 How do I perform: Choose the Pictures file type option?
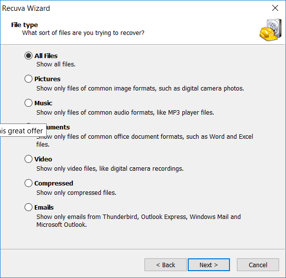pyautogui.click(x=29, y=79)
